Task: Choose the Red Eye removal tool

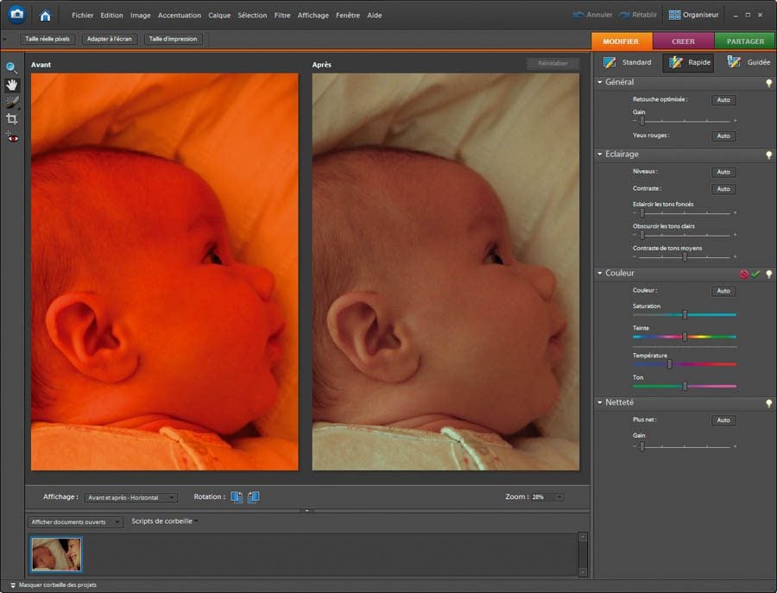Action: coord(12,136)
